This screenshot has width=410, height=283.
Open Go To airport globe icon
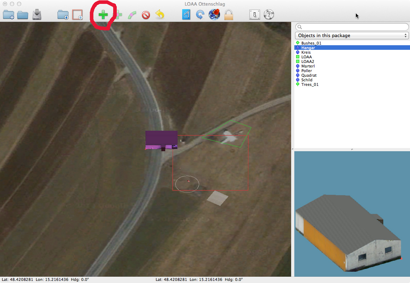[214, 14]
